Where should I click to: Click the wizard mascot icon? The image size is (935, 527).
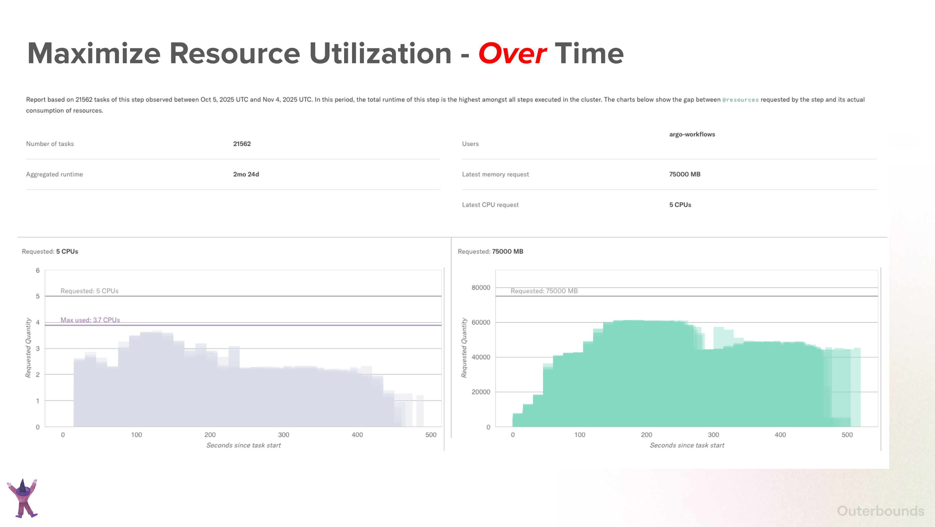(23, 498)
